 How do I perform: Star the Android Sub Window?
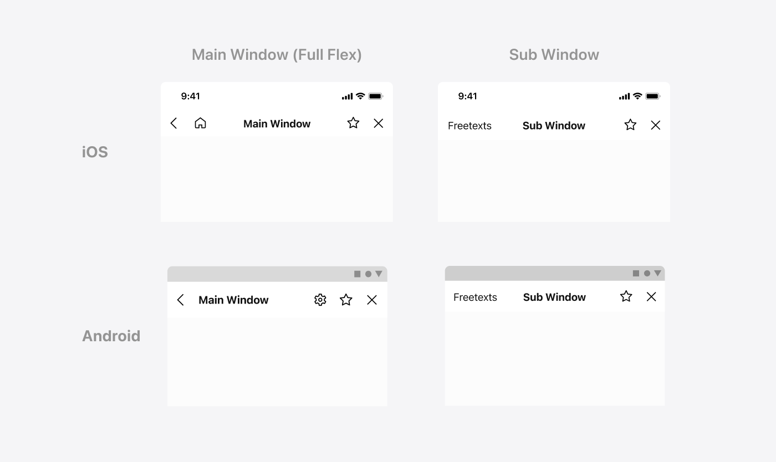626,296
